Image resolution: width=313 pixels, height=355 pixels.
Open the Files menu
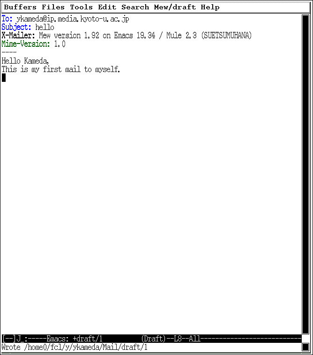53,7
